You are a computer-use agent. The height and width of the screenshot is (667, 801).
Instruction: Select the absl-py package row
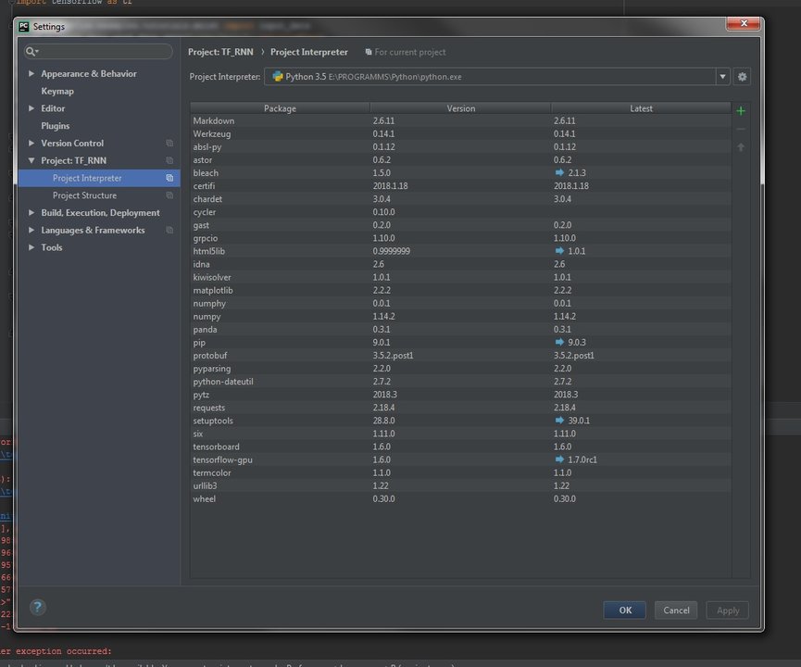point(460,146)
